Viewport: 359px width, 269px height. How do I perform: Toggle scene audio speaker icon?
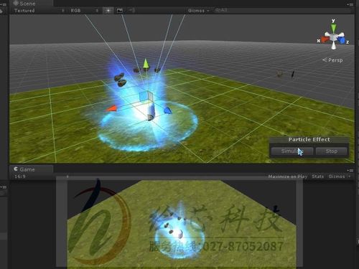point(131,10)
